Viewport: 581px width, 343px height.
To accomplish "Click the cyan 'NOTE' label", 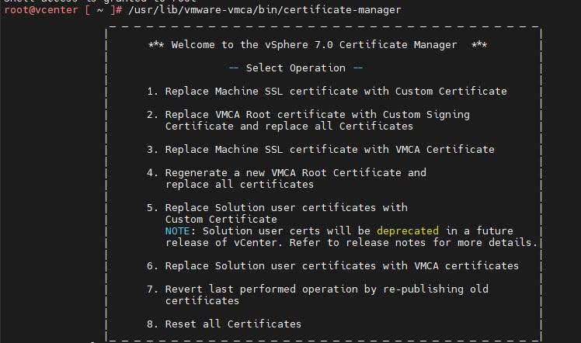I will (x=178, y=231).
